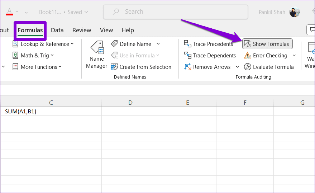Open the Name Manager

point(97,55)
